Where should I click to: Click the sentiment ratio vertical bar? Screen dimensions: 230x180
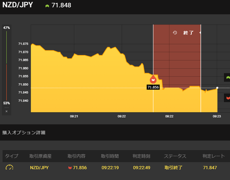(x=6, y=66)
